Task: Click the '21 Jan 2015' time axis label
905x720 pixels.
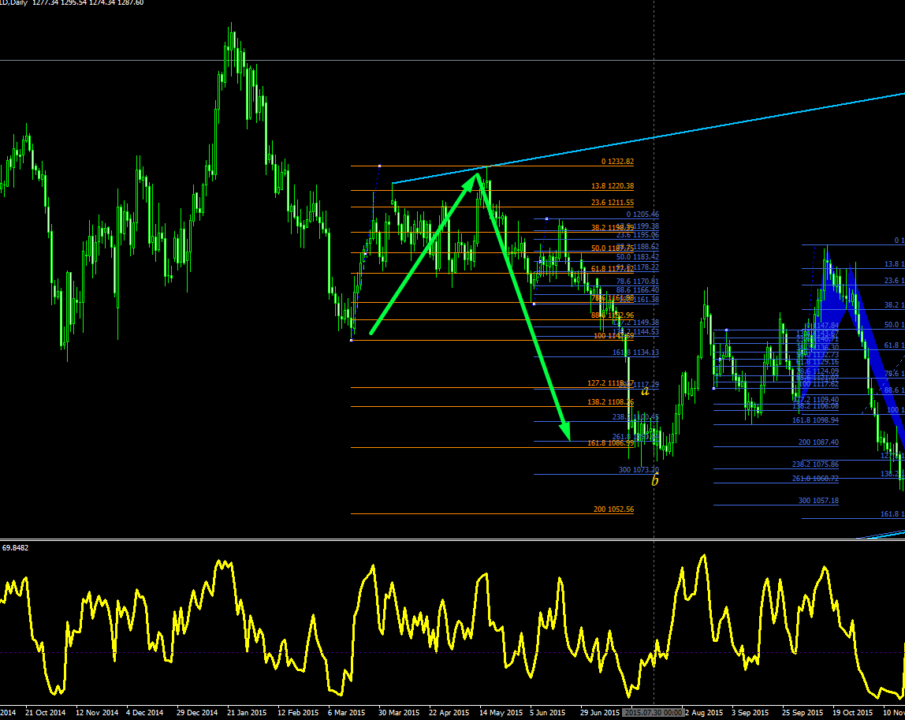Action: pos(247,712)
